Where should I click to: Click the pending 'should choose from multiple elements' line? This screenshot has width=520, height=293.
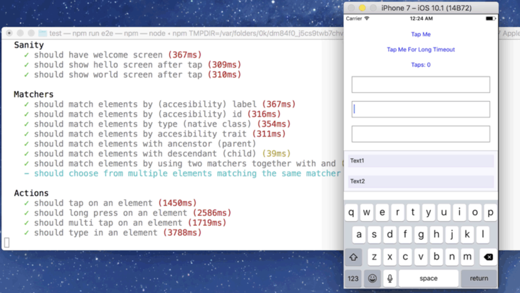(x=182, y=174)
